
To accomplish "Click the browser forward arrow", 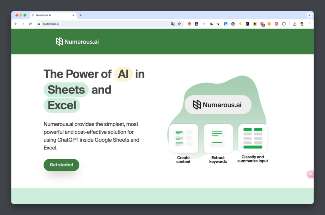I will (x=23, y=24).
